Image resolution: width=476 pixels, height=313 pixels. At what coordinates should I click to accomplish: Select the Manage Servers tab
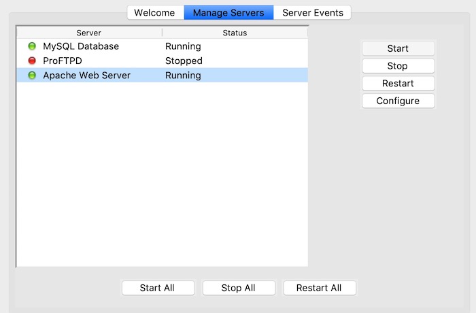pyautogui.click(x=228, y=12)
